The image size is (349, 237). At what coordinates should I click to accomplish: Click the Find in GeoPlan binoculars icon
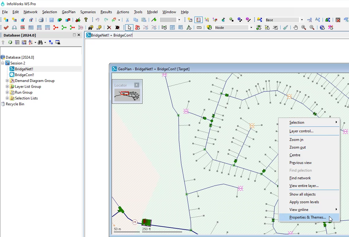(90, 28)
